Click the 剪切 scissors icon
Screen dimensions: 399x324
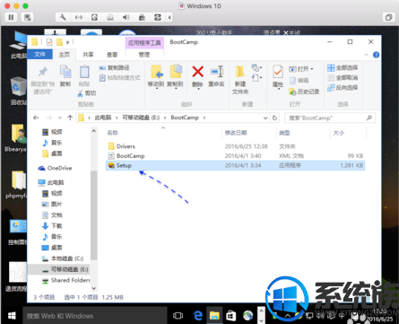(x=87, y=93)
